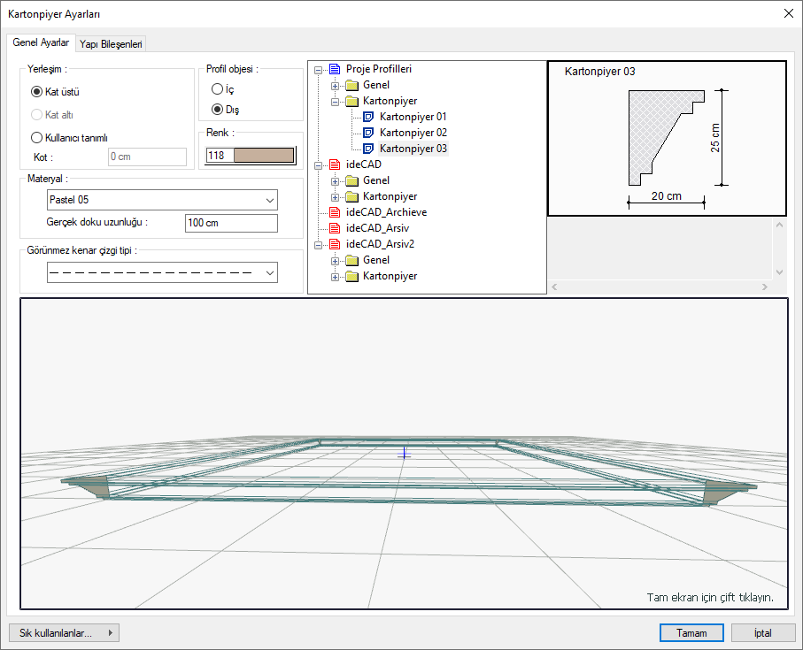Click the Genel folder icon under ideCAD
The height and width of the screenshot is (650, 803).
[351, 180]
